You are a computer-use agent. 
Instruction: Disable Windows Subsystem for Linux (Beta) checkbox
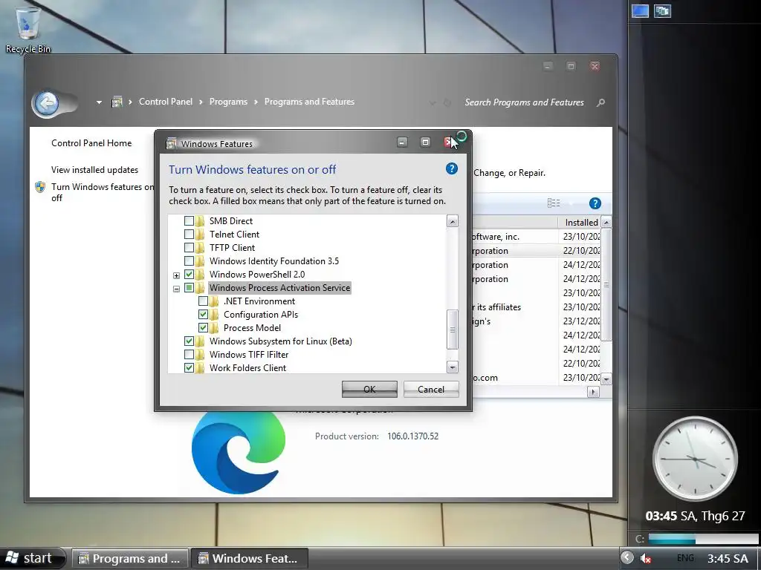(189, 341)
